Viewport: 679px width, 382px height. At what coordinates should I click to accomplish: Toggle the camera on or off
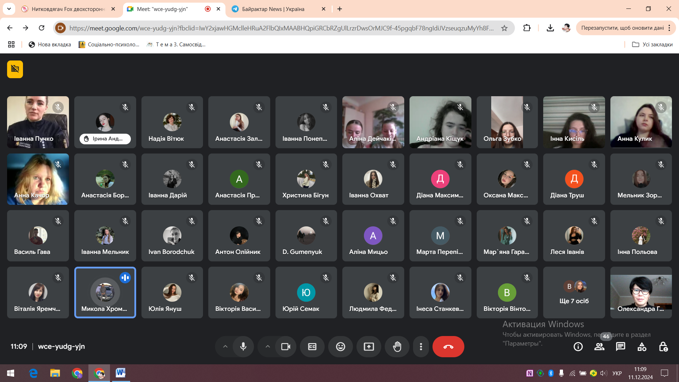285,347
